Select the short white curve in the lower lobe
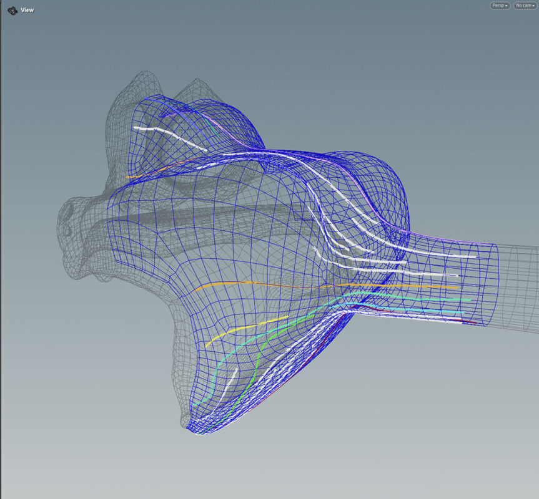Screen dimensions: 539x499 pyautogui.click(x=230, y=379)
